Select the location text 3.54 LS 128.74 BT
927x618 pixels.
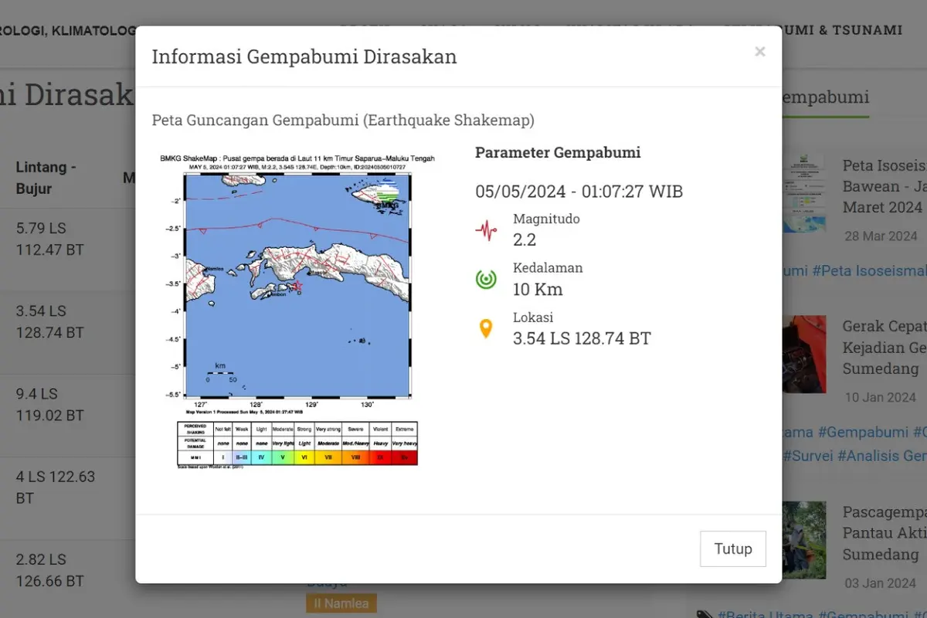[x=582, y=338]
